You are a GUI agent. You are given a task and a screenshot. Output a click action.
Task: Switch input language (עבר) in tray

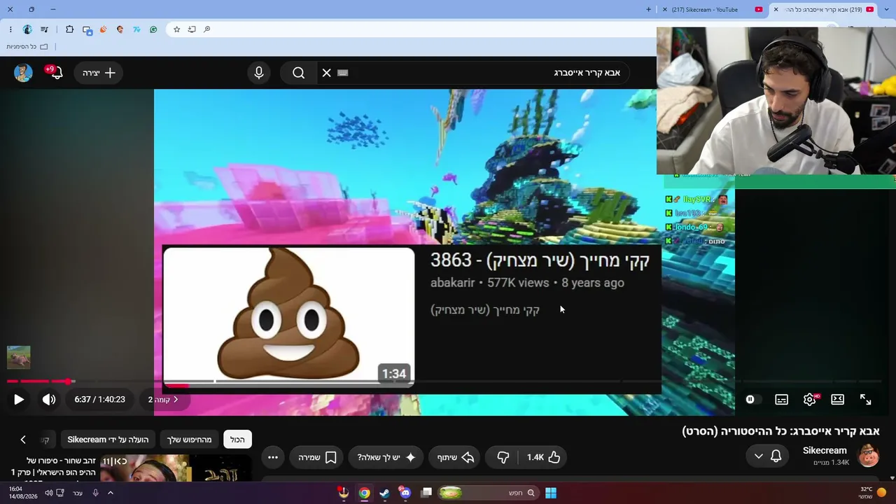tap(78, 493)
